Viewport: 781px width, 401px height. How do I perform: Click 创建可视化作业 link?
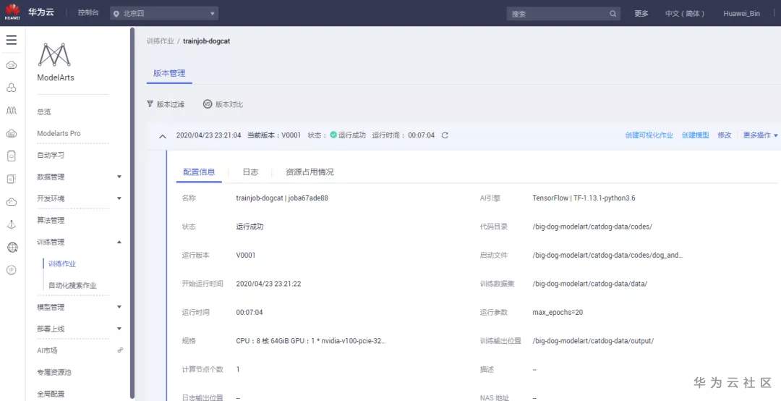[649, 135]
